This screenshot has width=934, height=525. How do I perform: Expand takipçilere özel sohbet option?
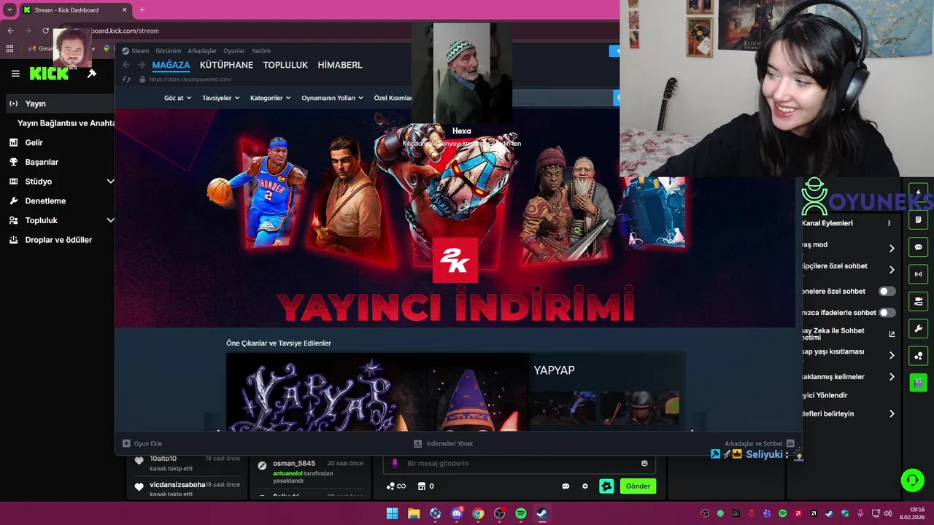point(892,270)
